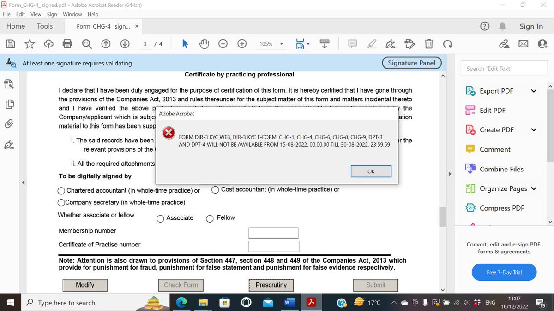Choose the Associate radio button

[x=161, y=219]
